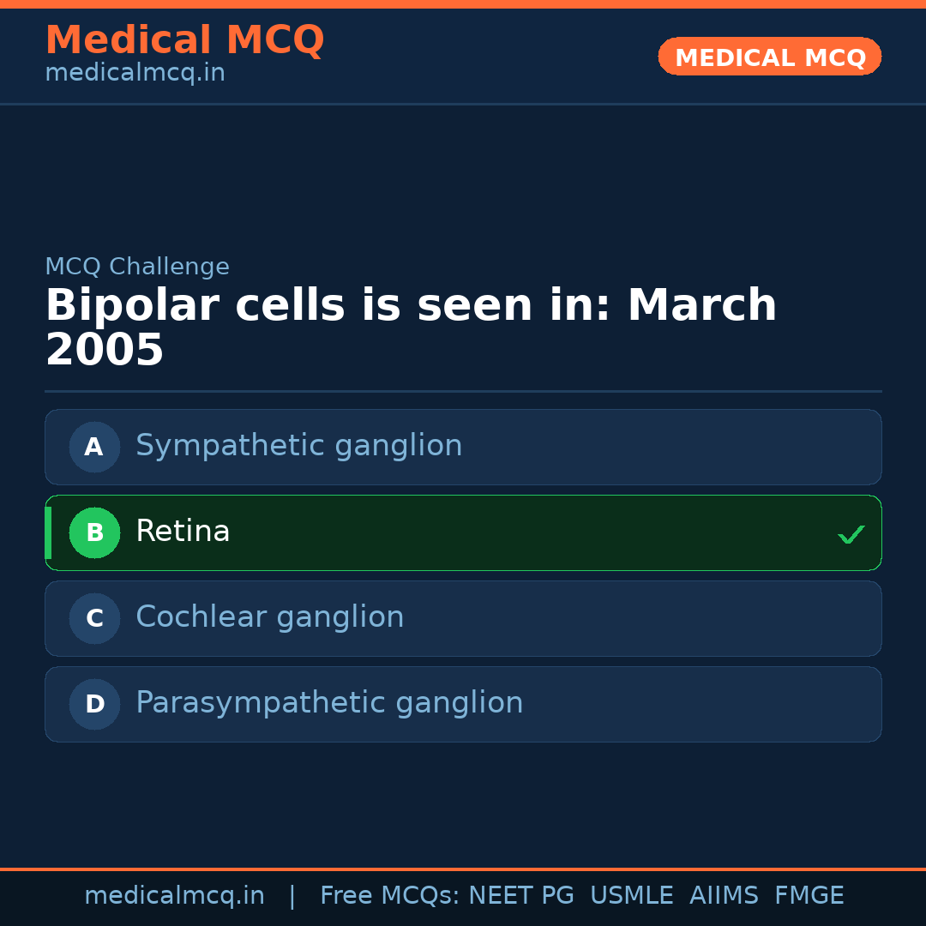Click the Medical MCQ logo title
Viewport: 926px width, 926px height.
[184, 40]
